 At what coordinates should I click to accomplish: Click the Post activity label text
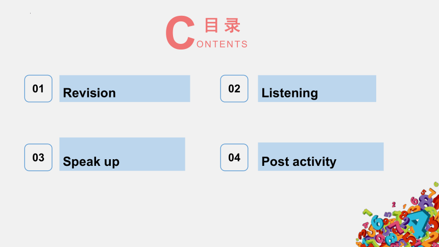[x=299, y=162]
